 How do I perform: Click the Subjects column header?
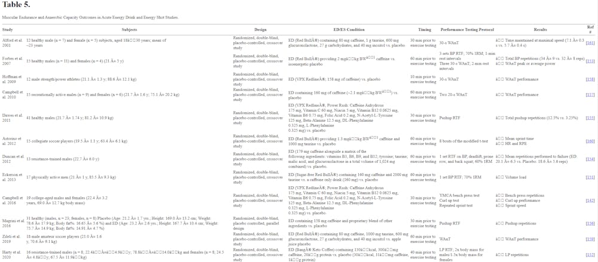[130, 29]
